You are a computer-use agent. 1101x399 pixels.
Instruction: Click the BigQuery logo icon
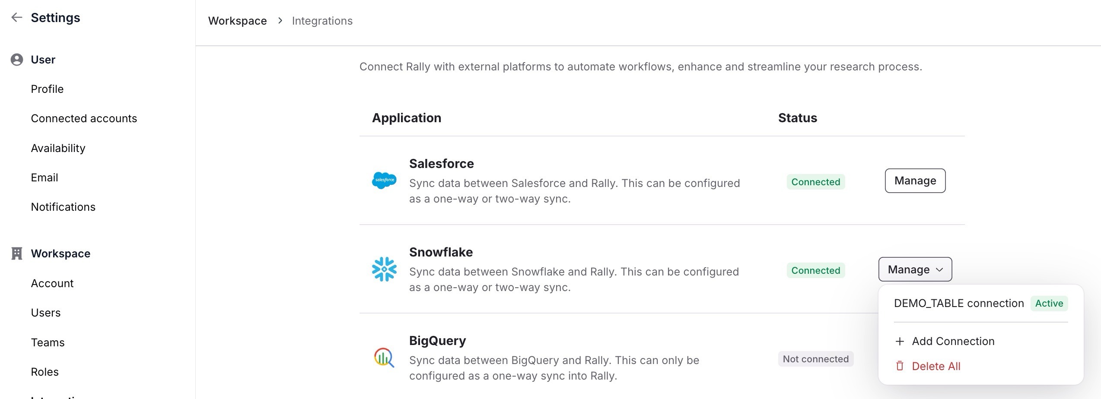click(384, 358)
